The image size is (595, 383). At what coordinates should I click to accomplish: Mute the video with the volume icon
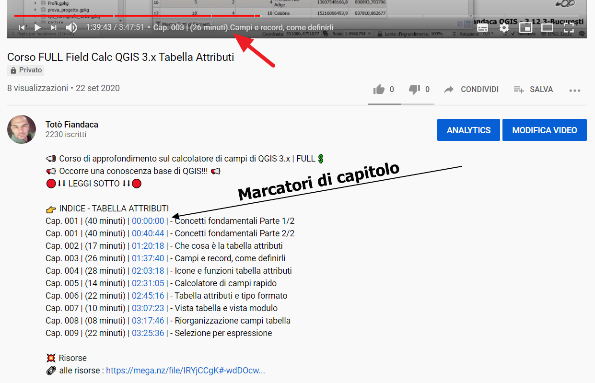[x=71, y=28]
